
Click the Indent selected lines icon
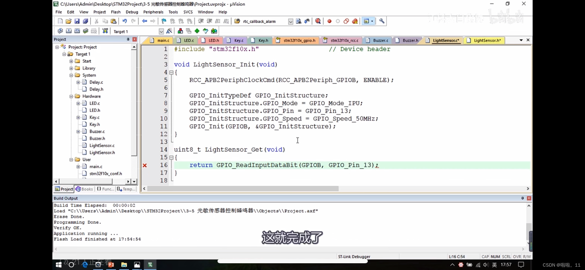tap(201, 21)
